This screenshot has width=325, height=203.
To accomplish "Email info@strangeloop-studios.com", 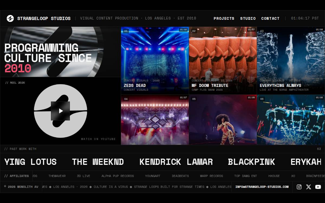I will (262, 187).
